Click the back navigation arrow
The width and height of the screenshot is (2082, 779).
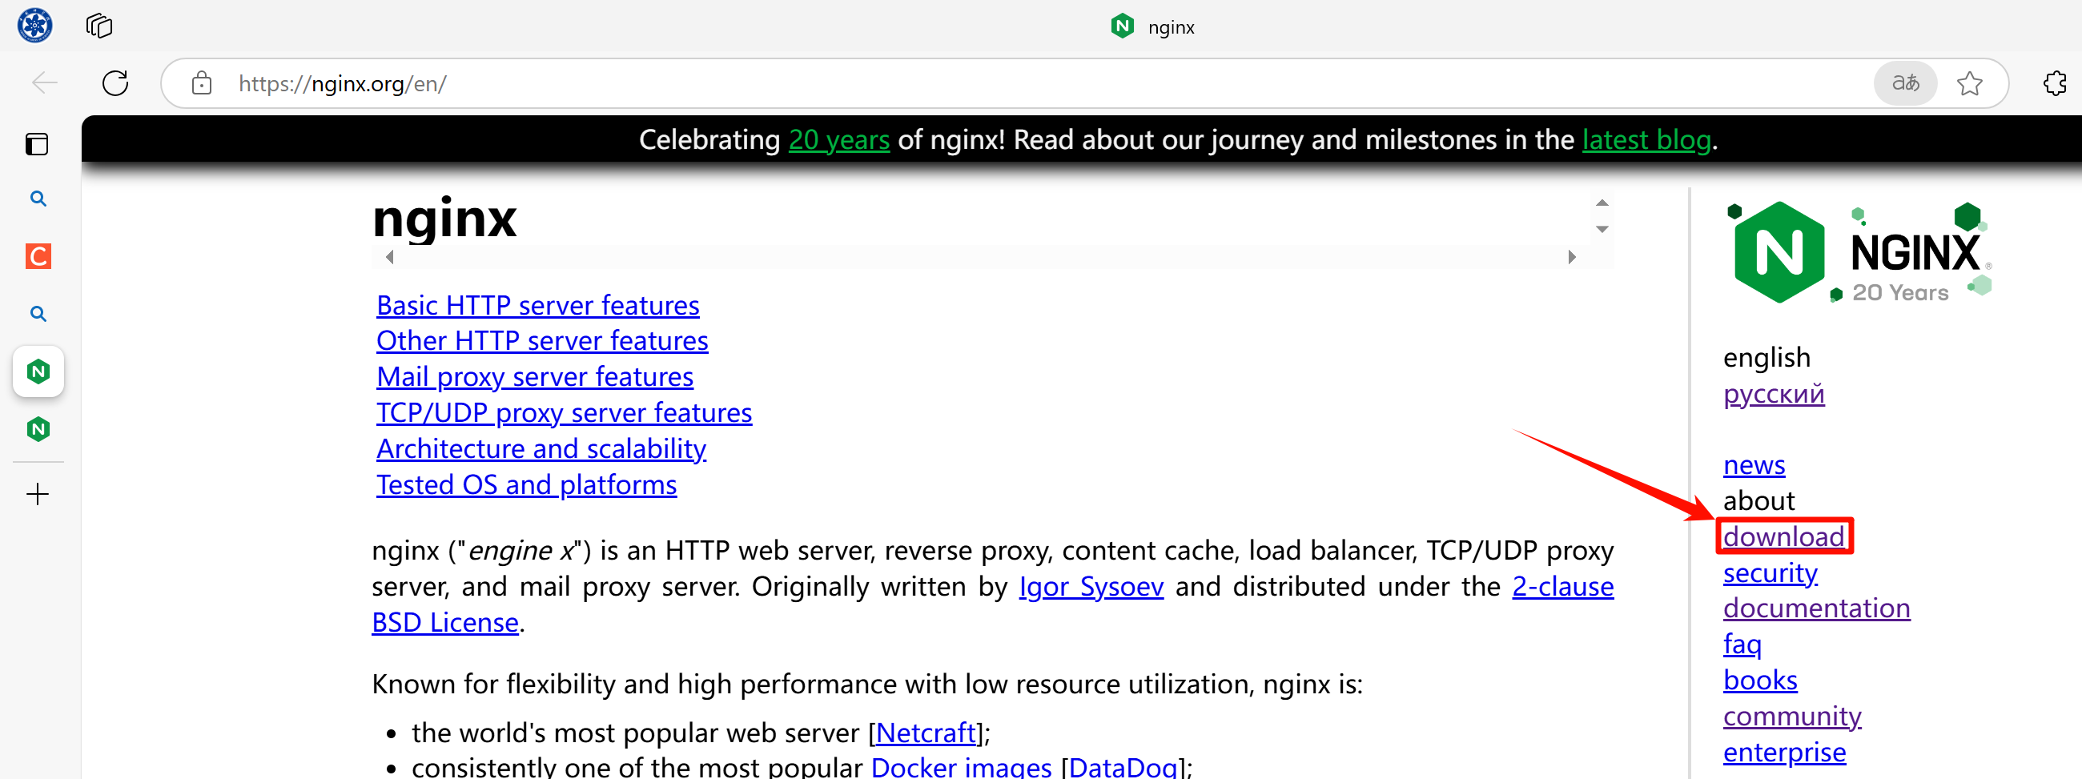[45, 83]
